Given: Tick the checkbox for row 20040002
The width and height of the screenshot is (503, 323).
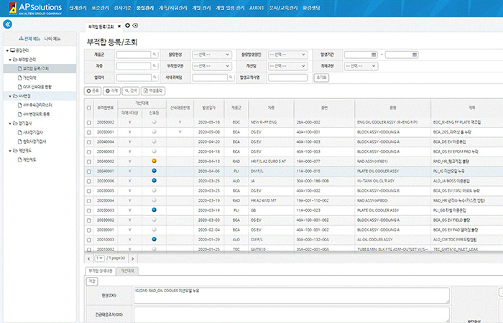Looking at the screenshot, I should coord(89,161).
